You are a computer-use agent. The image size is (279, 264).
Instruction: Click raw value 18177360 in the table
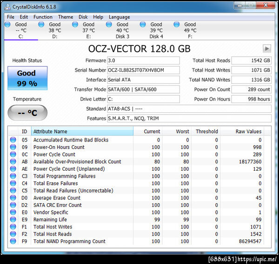250,161
